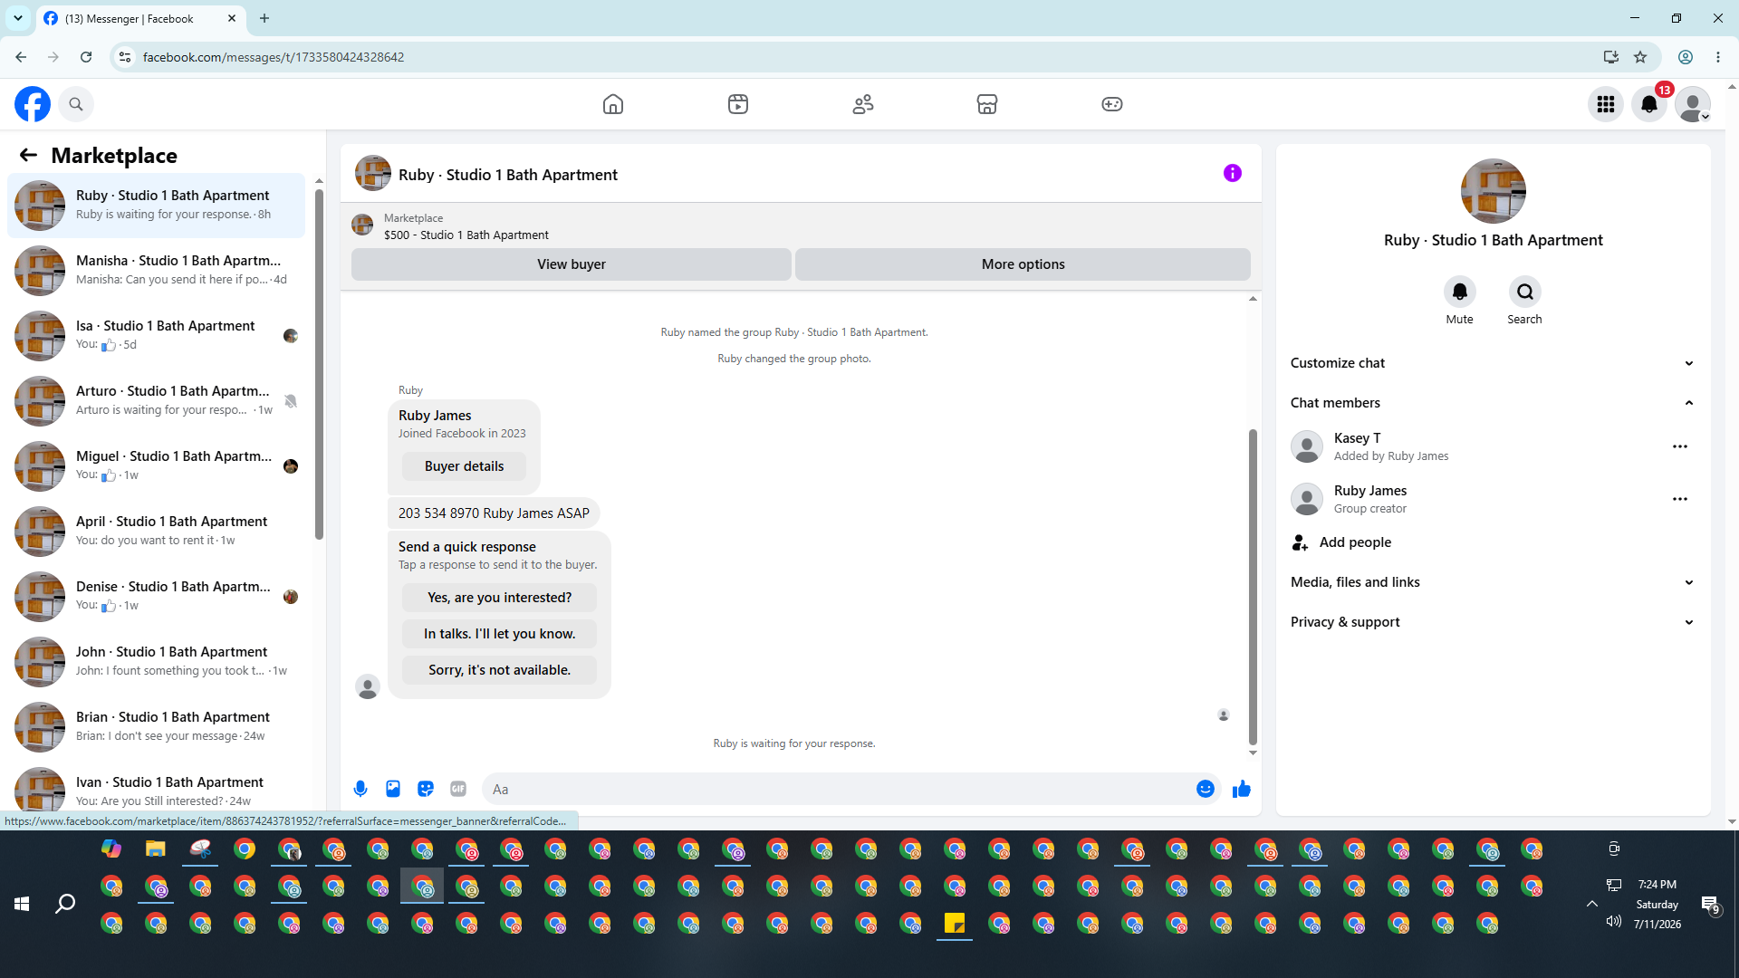Open the tab search dropdown arrow
This screenshot has width=1739, height=978.
point(18,18)
